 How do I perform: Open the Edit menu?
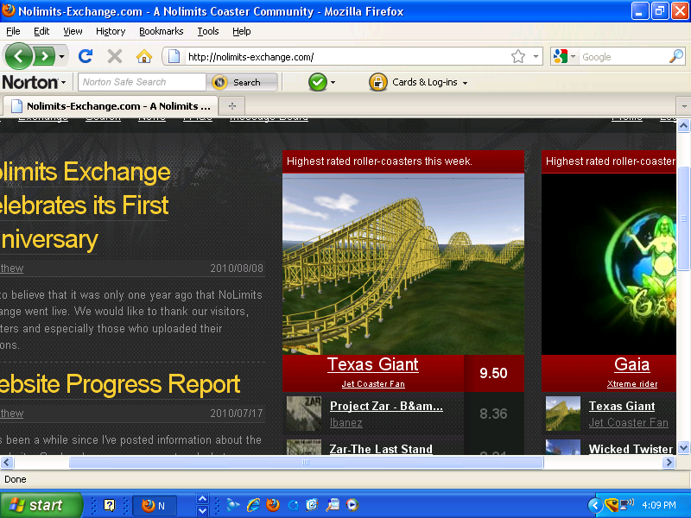(x=41, y=31)
